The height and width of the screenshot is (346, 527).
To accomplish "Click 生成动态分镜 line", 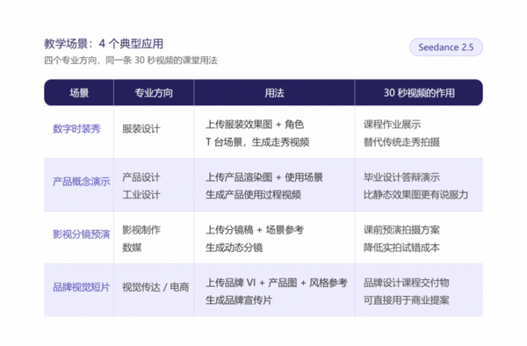I will click(234, 248).
